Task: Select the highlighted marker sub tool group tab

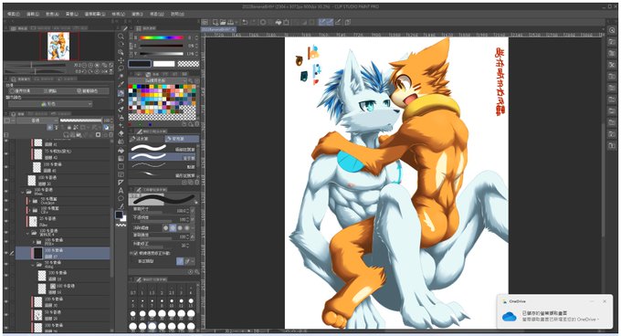Action: pos(182,139)
